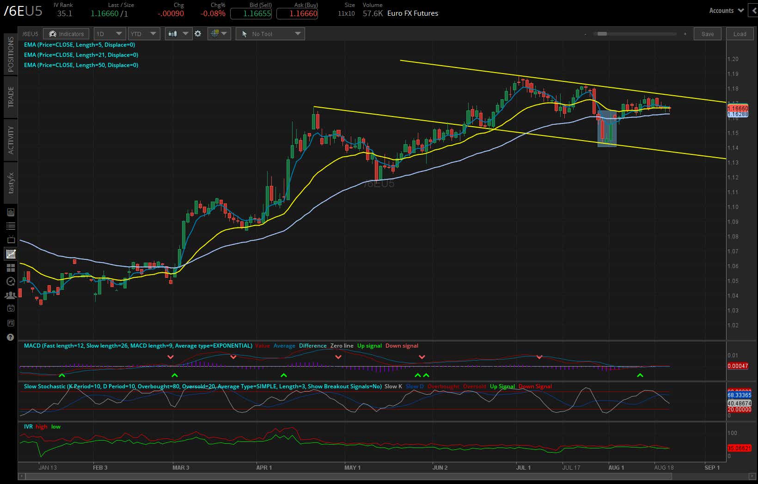
Task: Toggle the IVR low plot
Action: [55, 426]
